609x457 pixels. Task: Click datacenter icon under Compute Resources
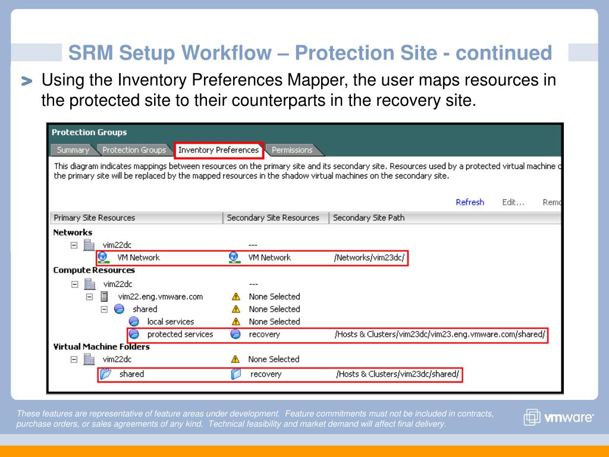click(90, 284)
